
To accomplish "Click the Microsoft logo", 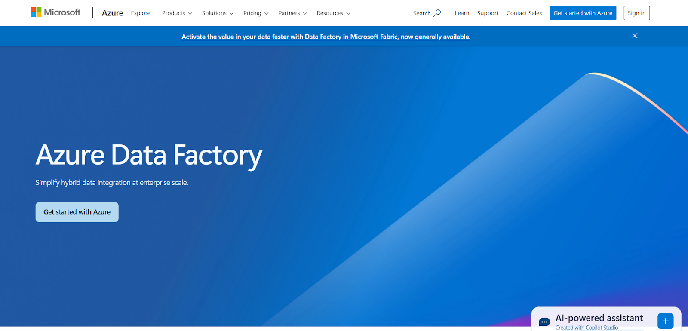I will tap(55, 12).
